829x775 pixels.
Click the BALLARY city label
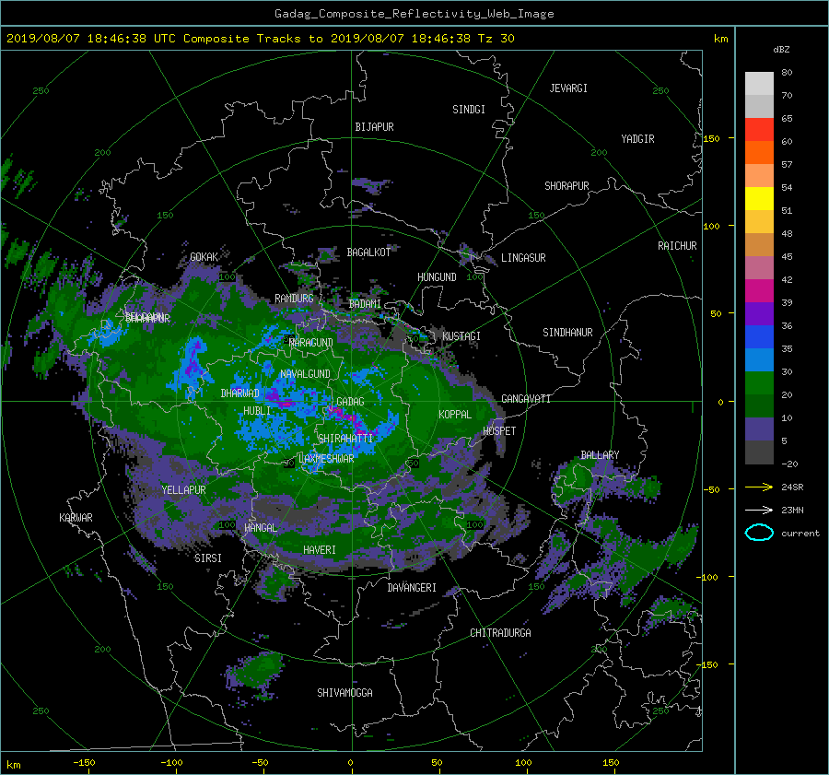point(600,455)
